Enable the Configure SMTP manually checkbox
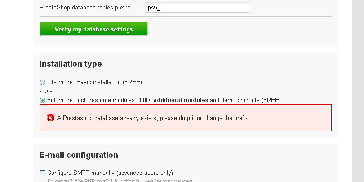364x182 pixels. [43, 173]
